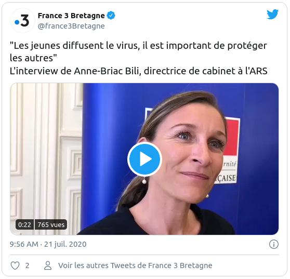The image size is (290, 279).
Task: Open the 9:56 AM tweet timestamp
Action: point(24,244)
